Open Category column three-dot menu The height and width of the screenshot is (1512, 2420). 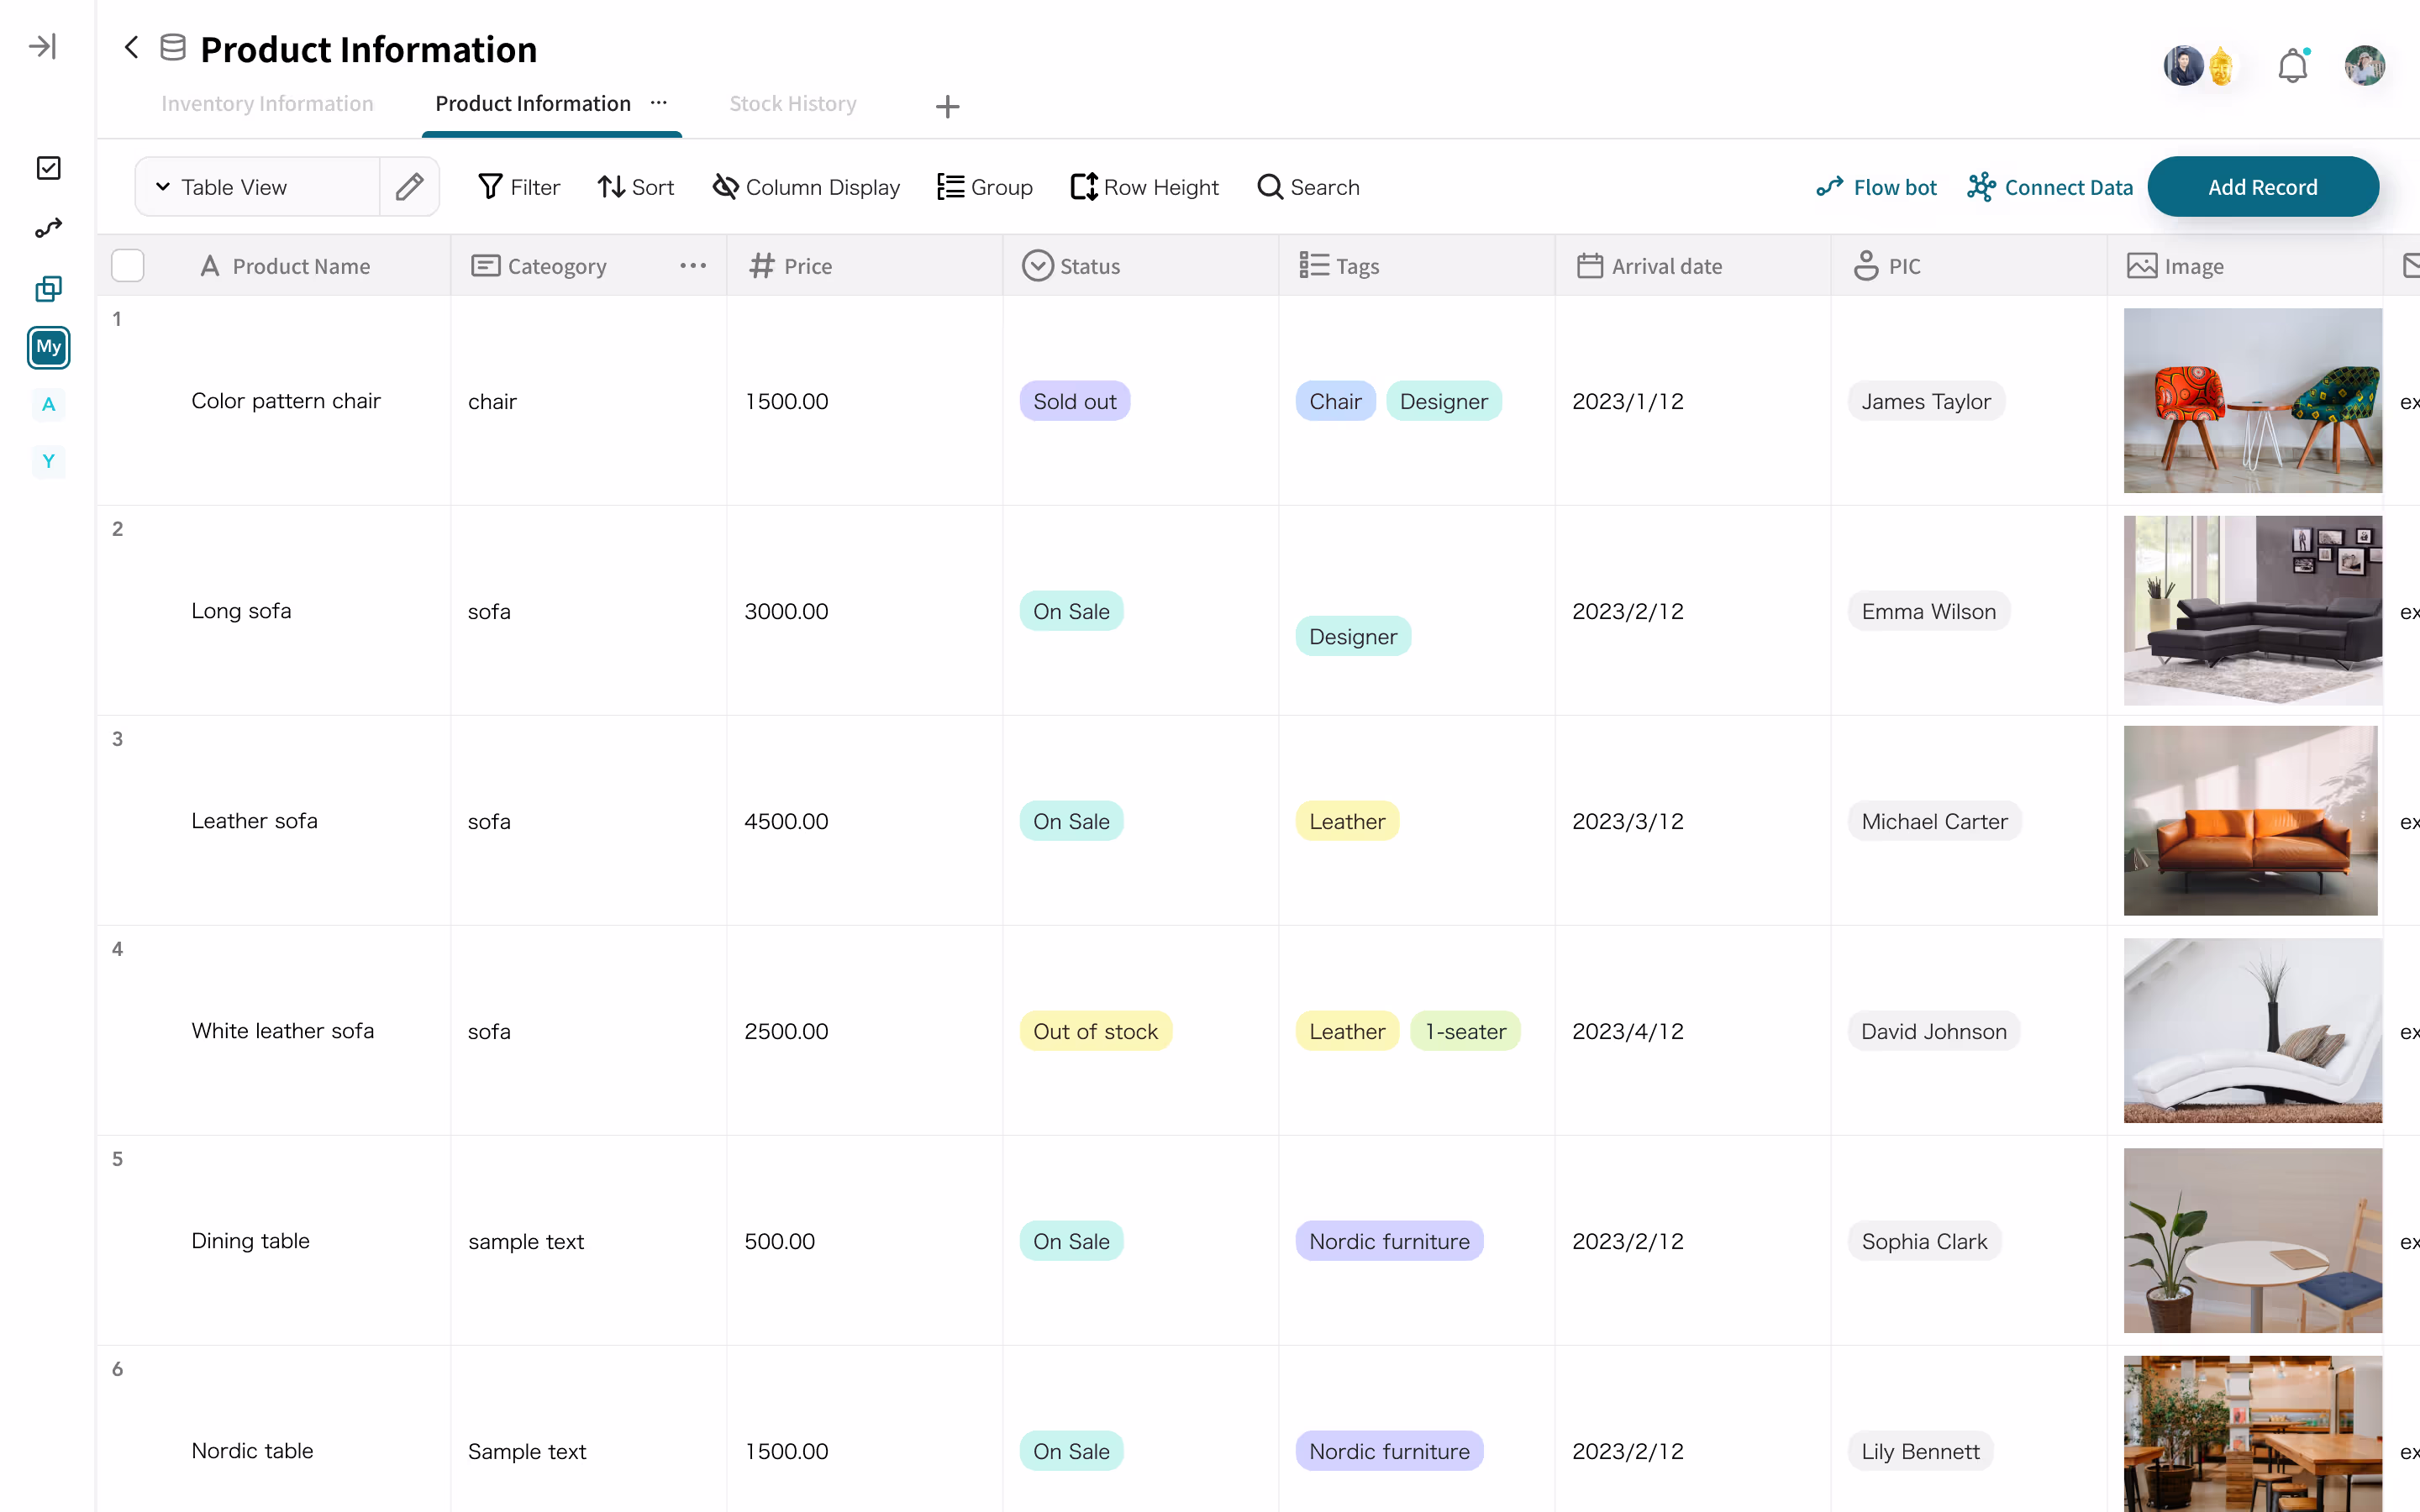[693, 266]
